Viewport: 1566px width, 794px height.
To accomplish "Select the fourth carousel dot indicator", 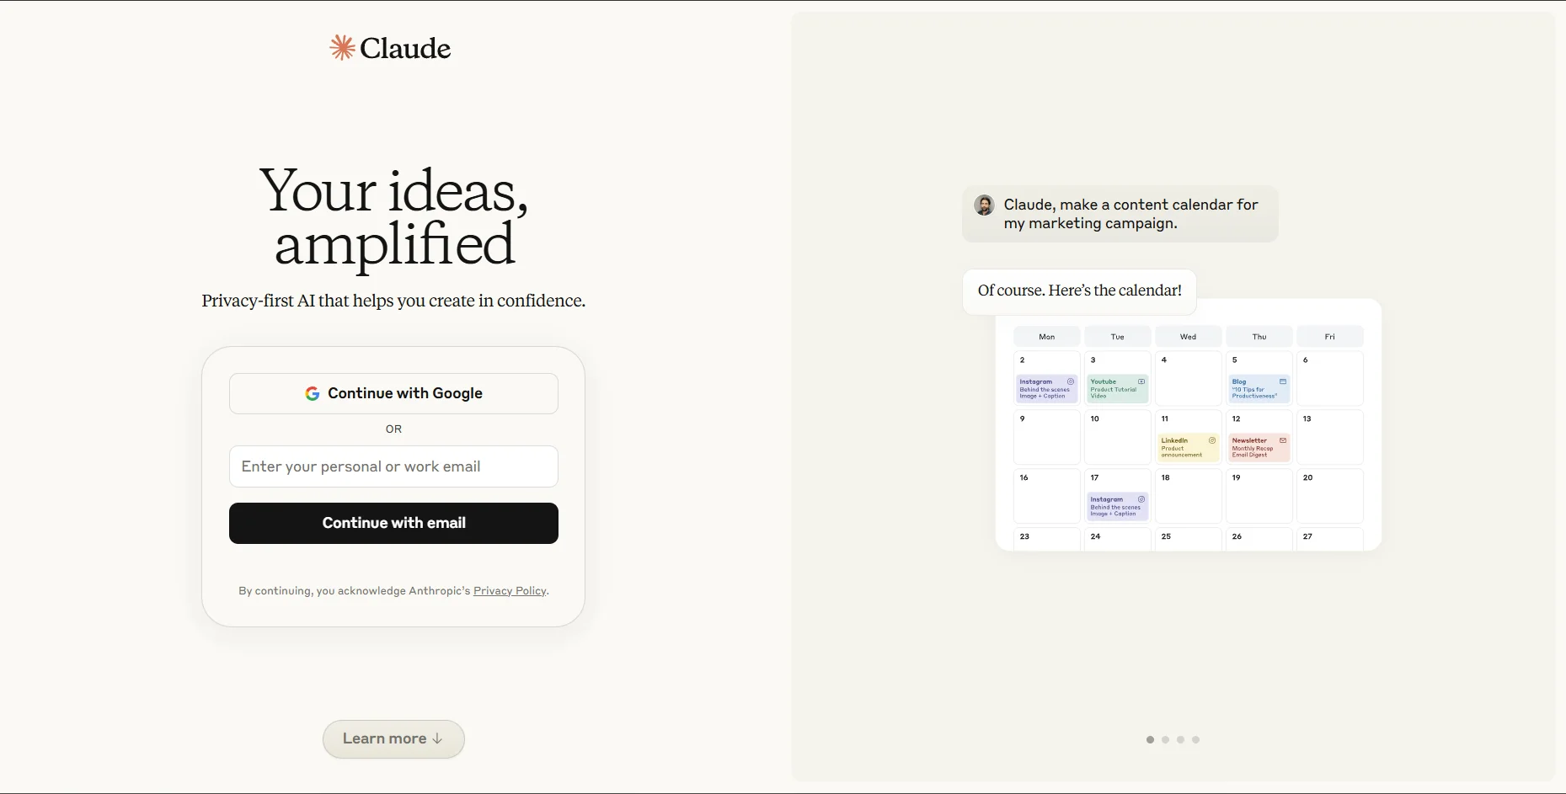I will coord(1195,739).
